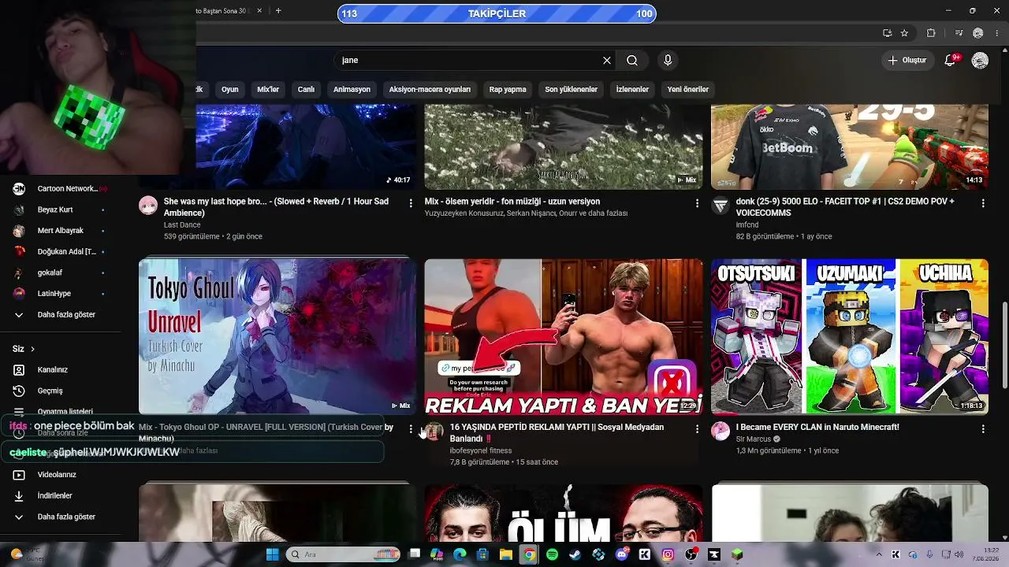Open Instagram from the taskbar

(x=668, y=554)
